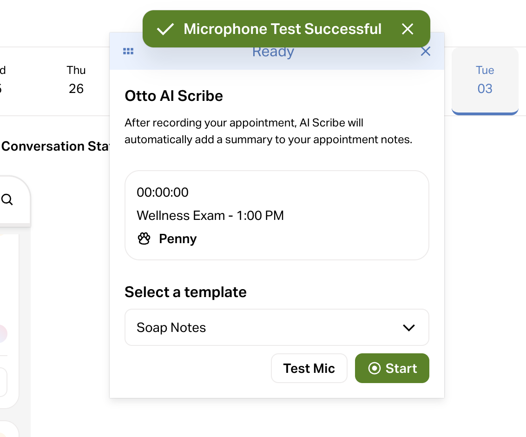Click the patient name Penny
The height and width of the screenshot is (437, 526).
point(178,239)
